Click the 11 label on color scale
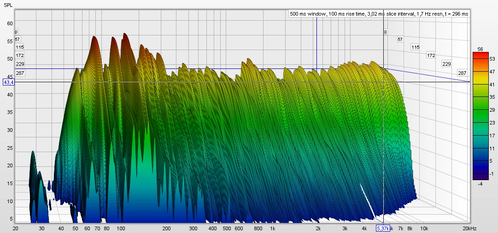This screenshot has height=233, width=498. [x=492, y=148]
